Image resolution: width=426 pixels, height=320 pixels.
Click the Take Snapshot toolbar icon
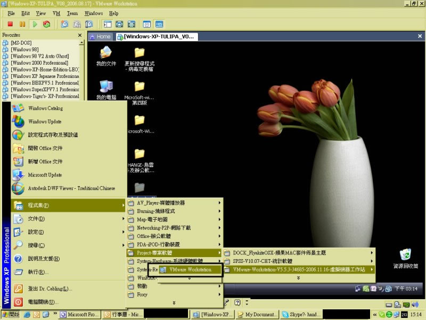(x=64, y=24)
